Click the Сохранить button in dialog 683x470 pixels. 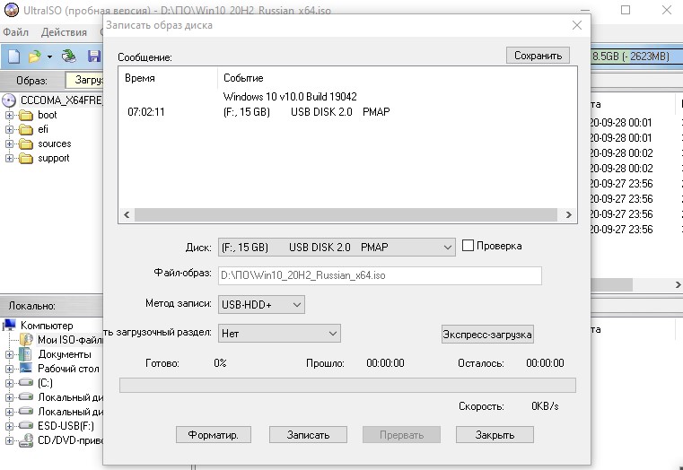click(x=538, y=56)
